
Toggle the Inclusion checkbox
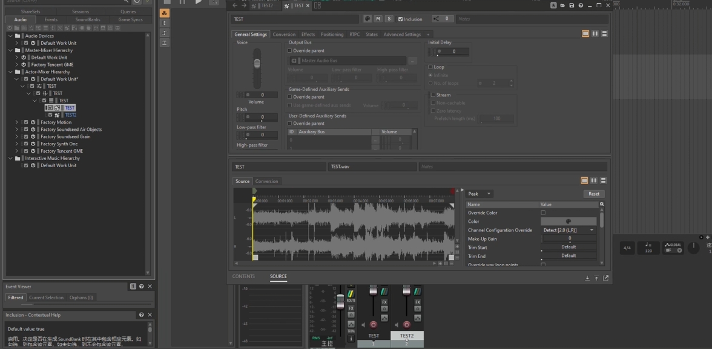coord(400,19)
